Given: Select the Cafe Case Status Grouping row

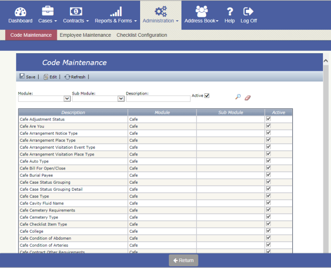Looking at the screenshot, I should pos(155,182).
